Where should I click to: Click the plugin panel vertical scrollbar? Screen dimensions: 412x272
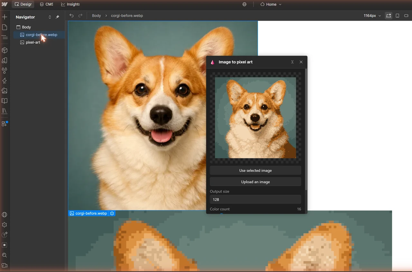click(306, 129)
